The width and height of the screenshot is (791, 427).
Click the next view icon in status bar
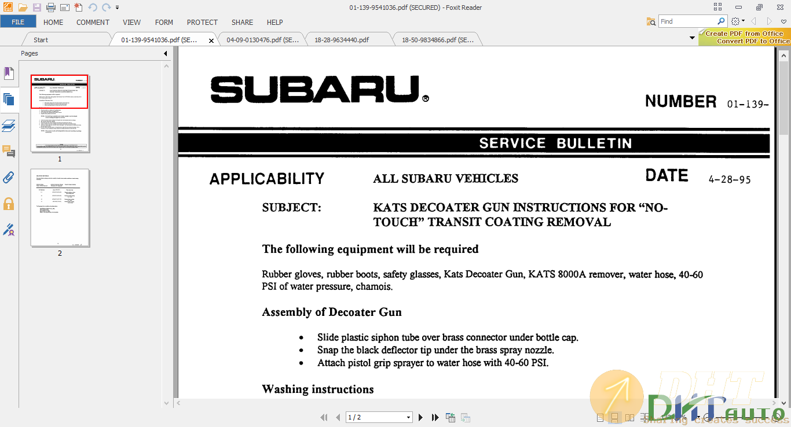point(465,417)
